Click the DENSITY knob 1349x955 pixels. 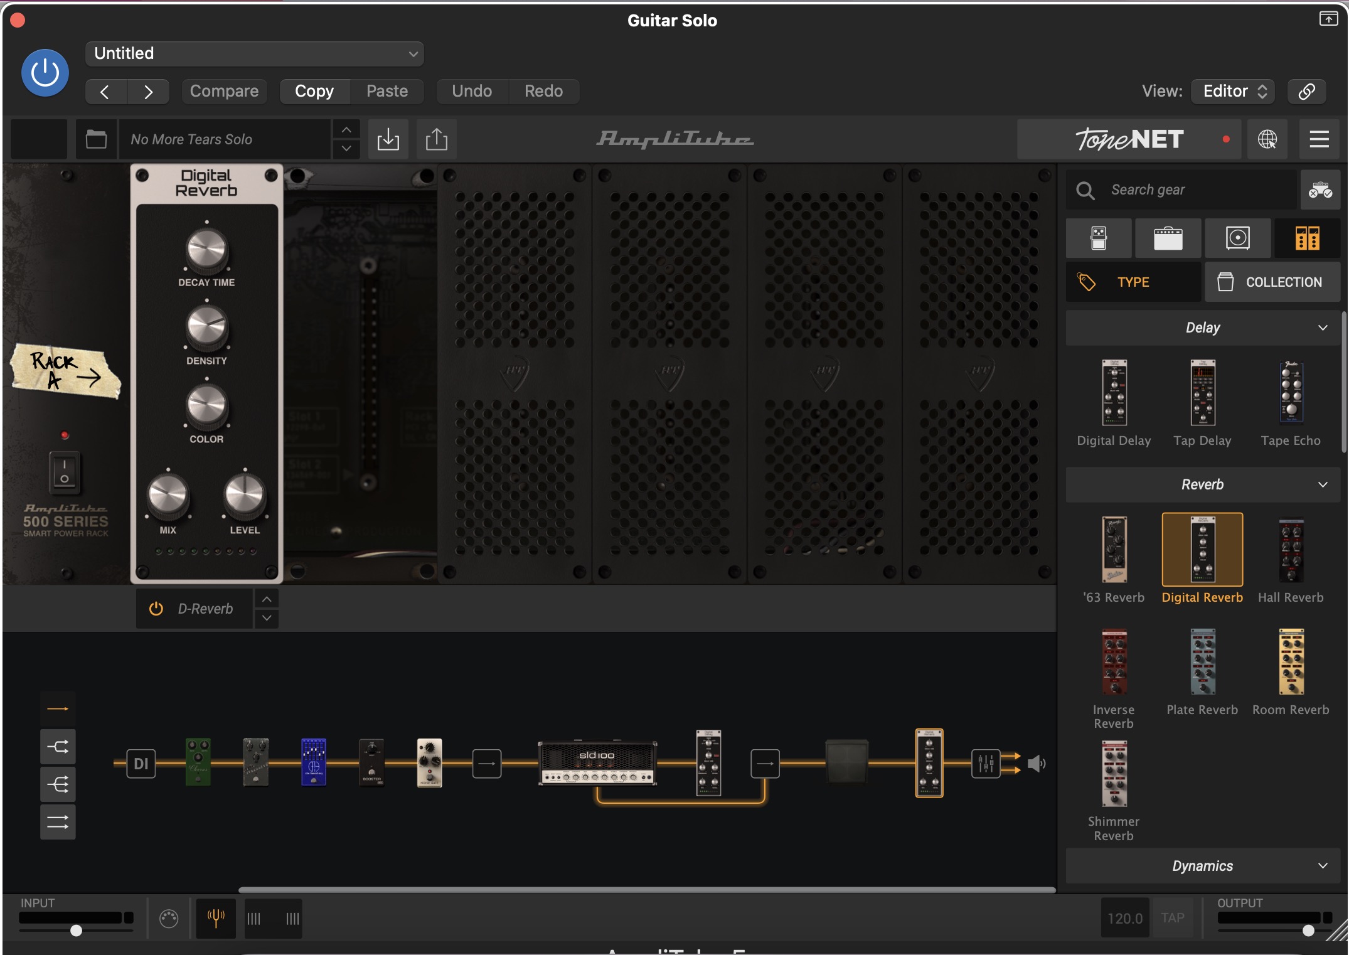[206, 328]
